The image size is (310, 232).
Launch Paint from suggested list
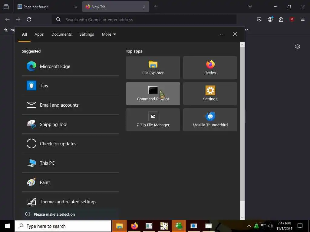point(70,182)
